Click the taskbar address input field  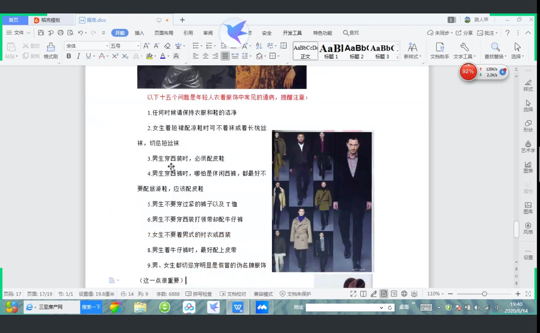click(x=342, y=307)
